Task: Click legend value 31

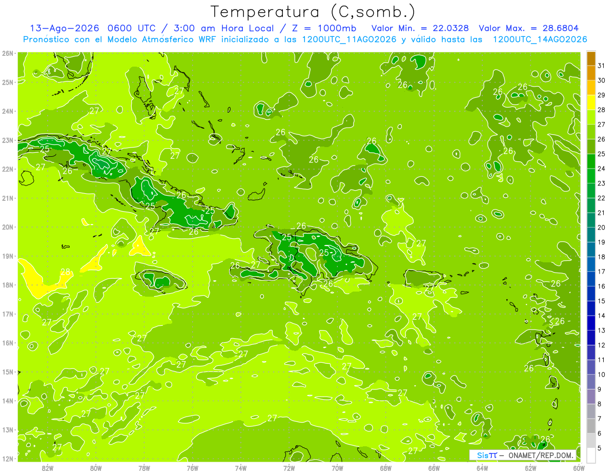Action: coord(602,66)
